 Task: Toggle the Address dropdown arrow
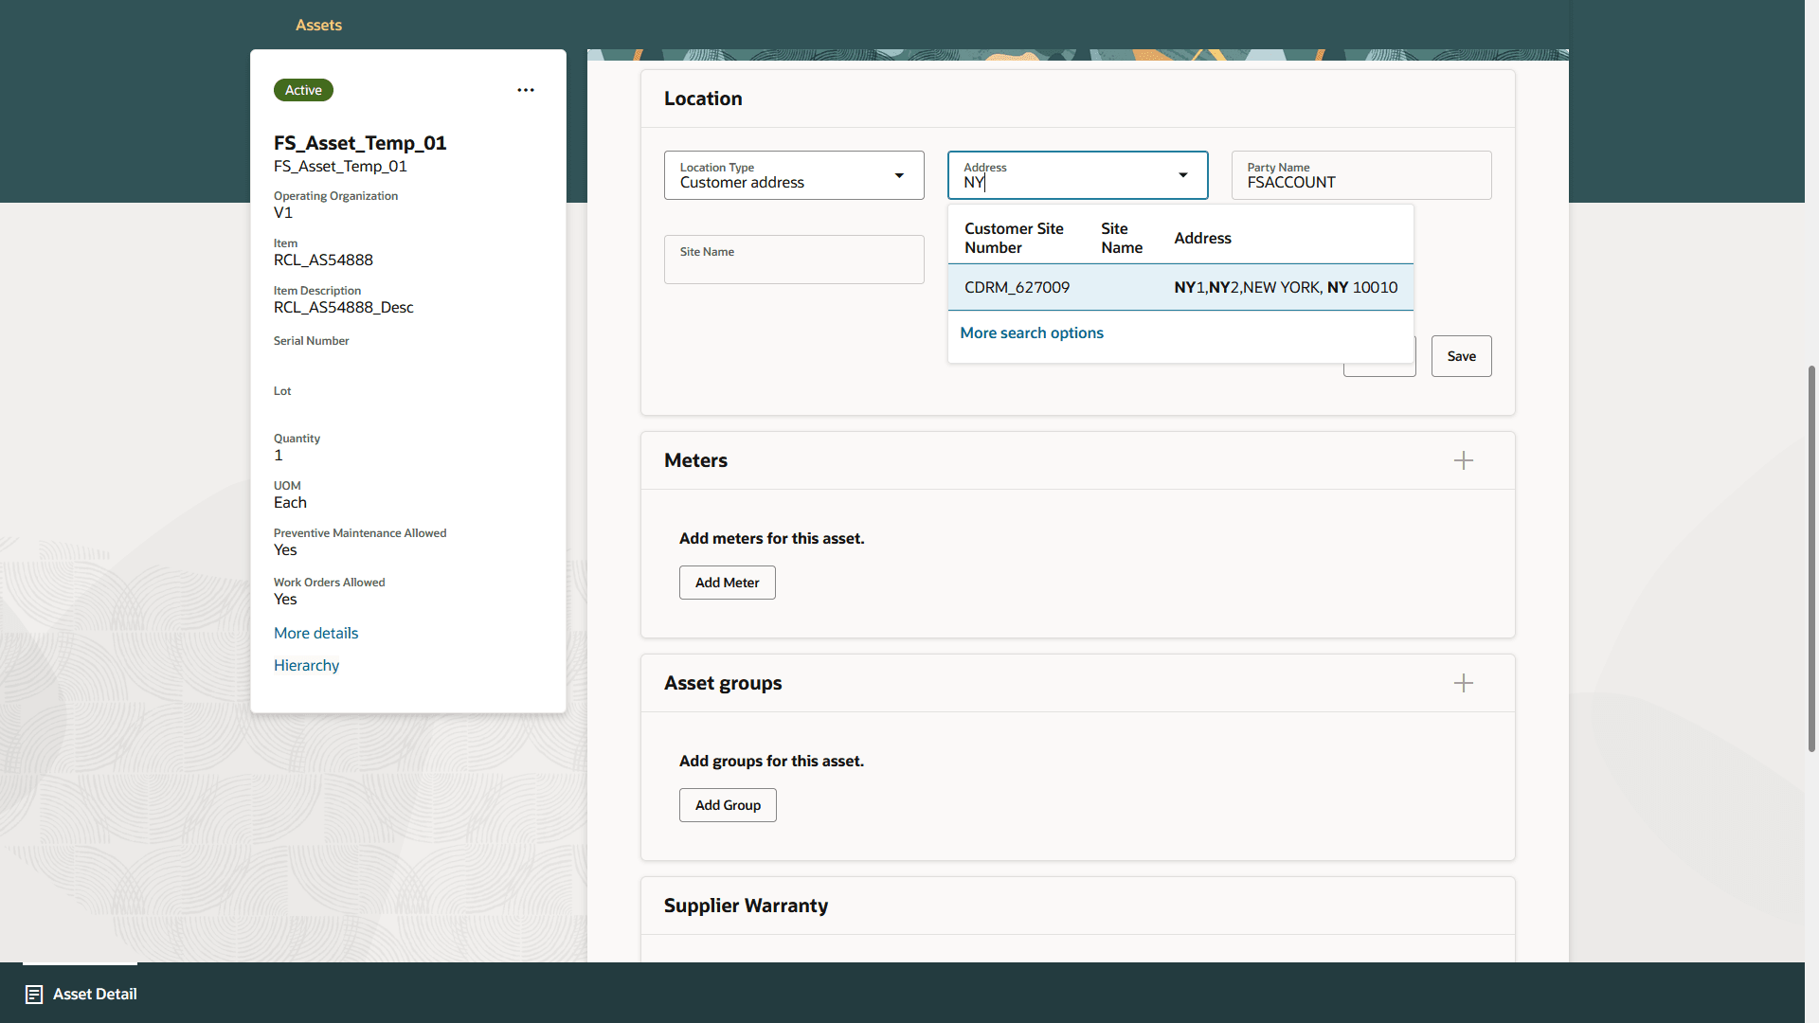tap(1183, 175)
